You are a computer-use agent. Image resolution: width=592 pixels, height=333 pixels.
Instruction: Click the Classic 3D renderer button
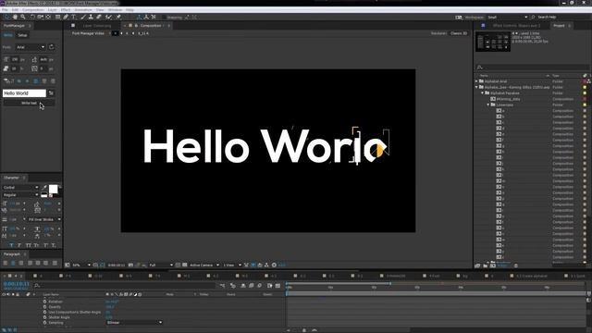pos(459,33)
